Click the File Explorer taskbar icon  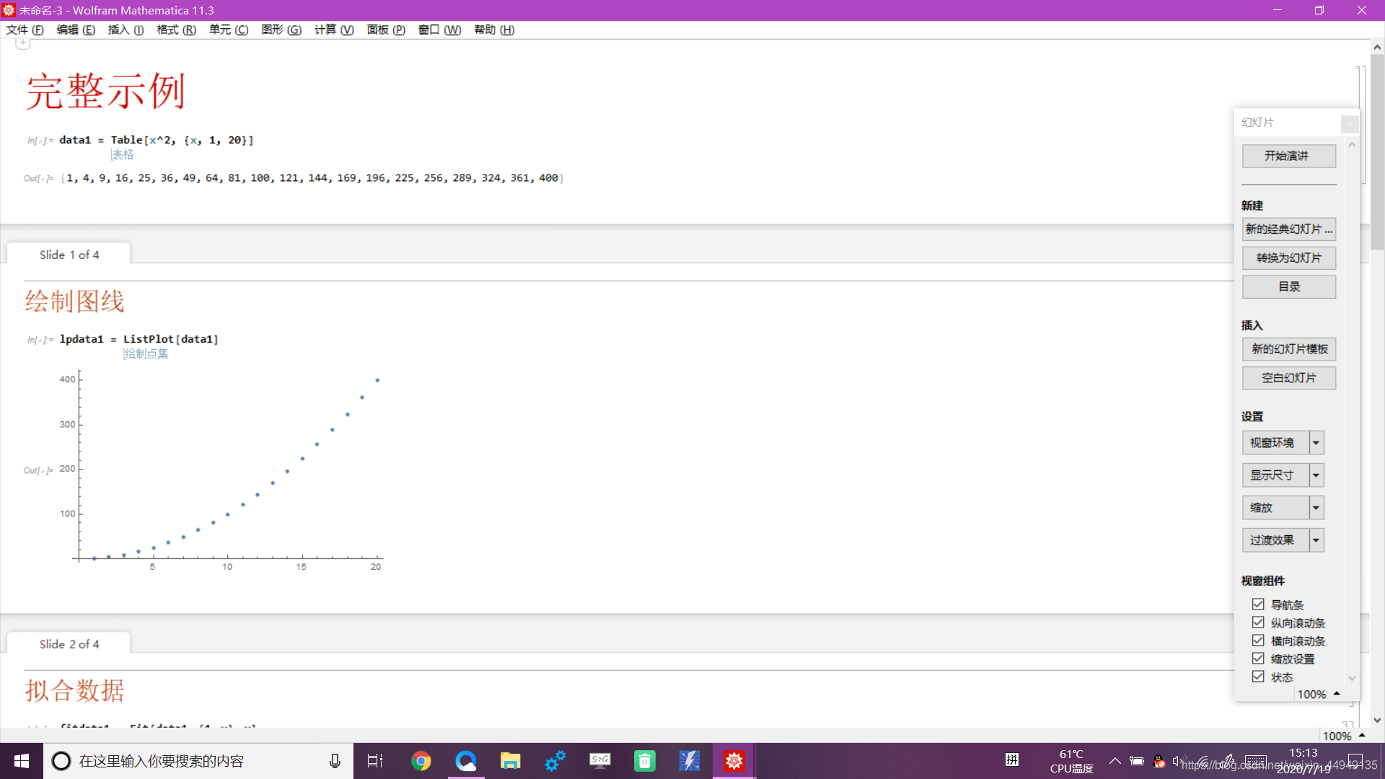[511, 761]
